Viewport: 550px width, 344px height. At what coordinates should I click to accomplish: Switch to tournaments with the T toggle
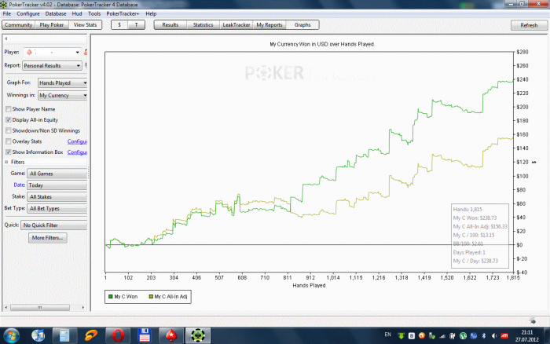pyautogui.click(x=137, y=25)
